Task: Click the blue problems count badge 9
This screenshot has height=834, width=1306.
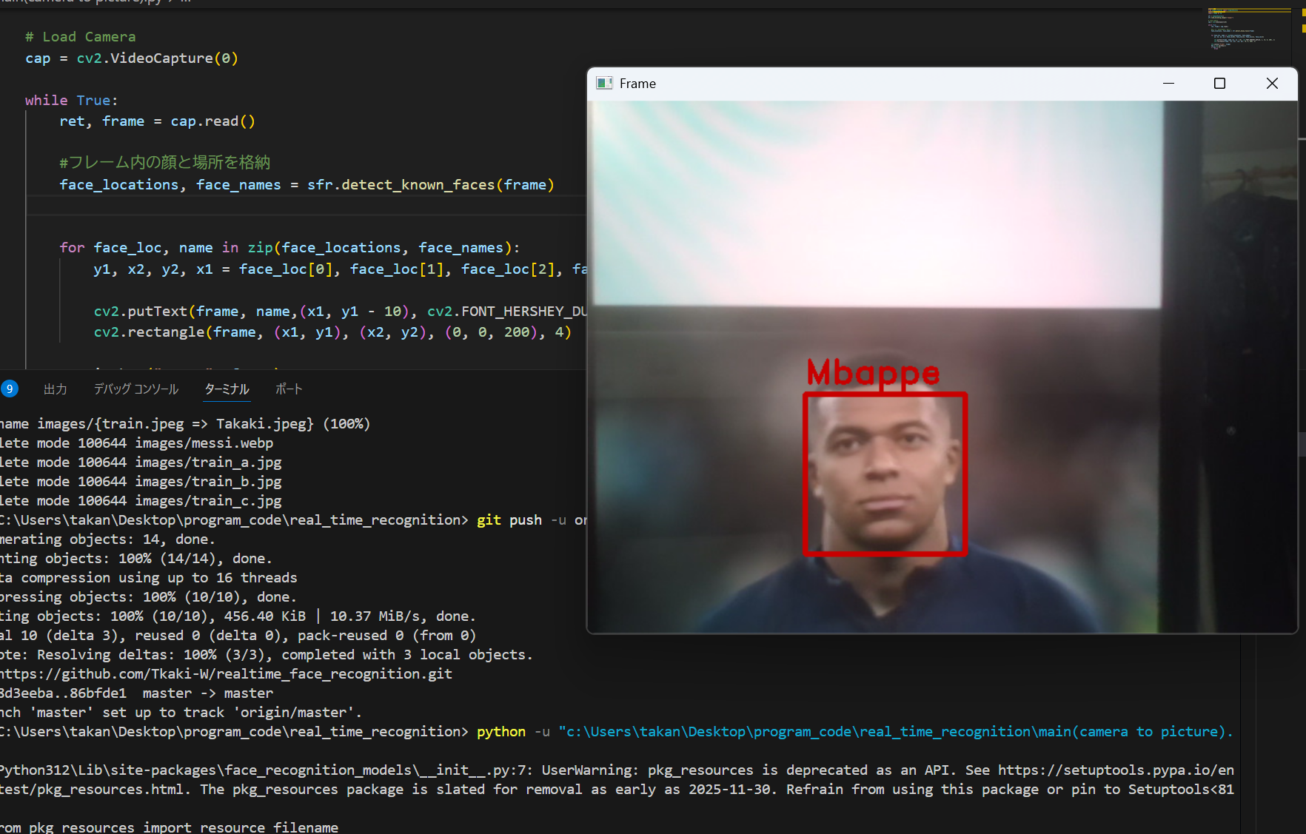Action: click(10, 389)
